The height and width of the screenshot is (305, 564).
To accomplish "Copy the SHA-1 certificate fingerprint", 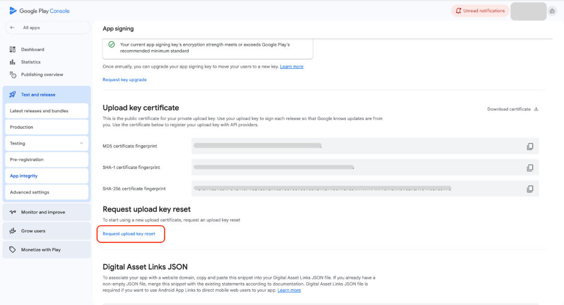I will 530,168.
